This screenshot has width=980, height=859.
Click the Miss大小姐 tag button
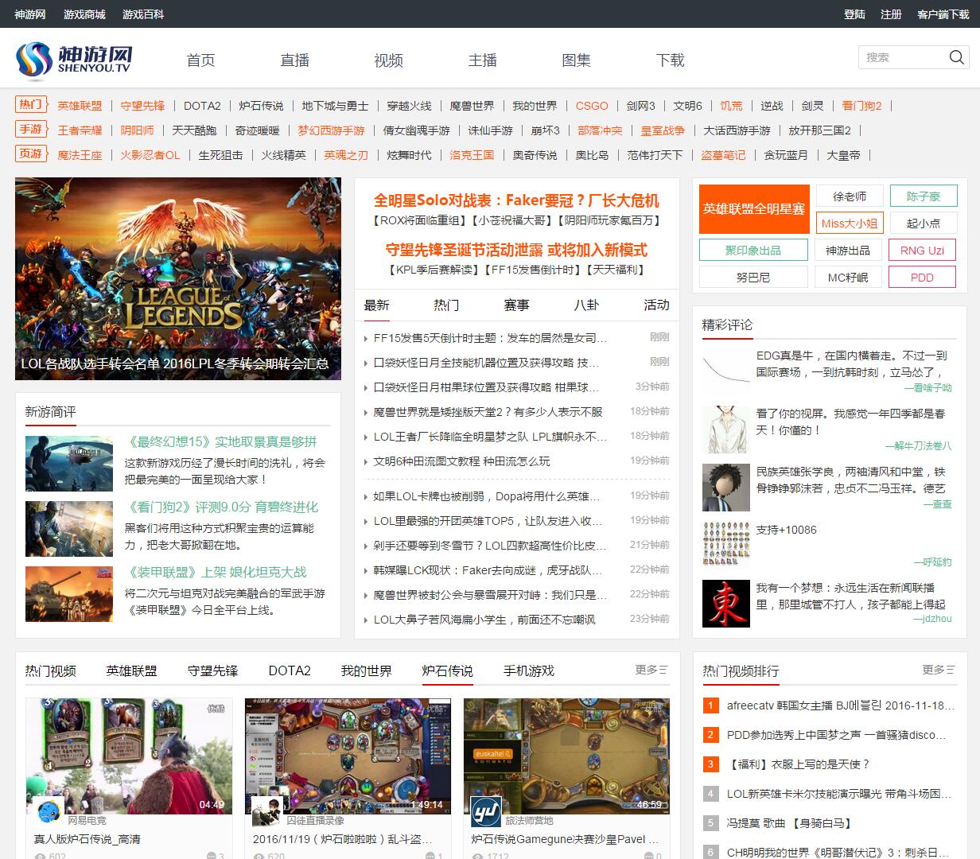(x=849, y=223)
